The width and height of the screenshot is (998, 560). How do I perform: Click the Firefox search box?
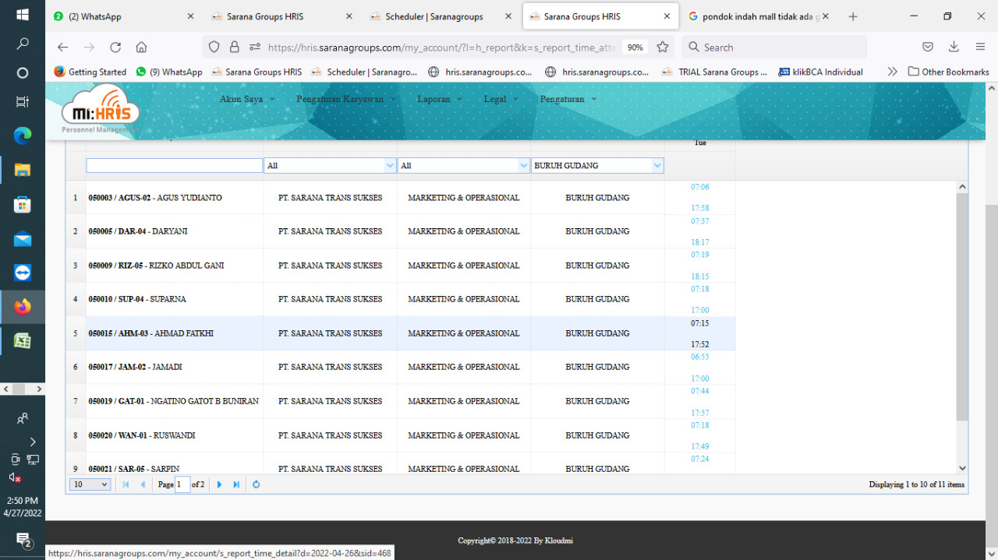click(x=773, y=47)
